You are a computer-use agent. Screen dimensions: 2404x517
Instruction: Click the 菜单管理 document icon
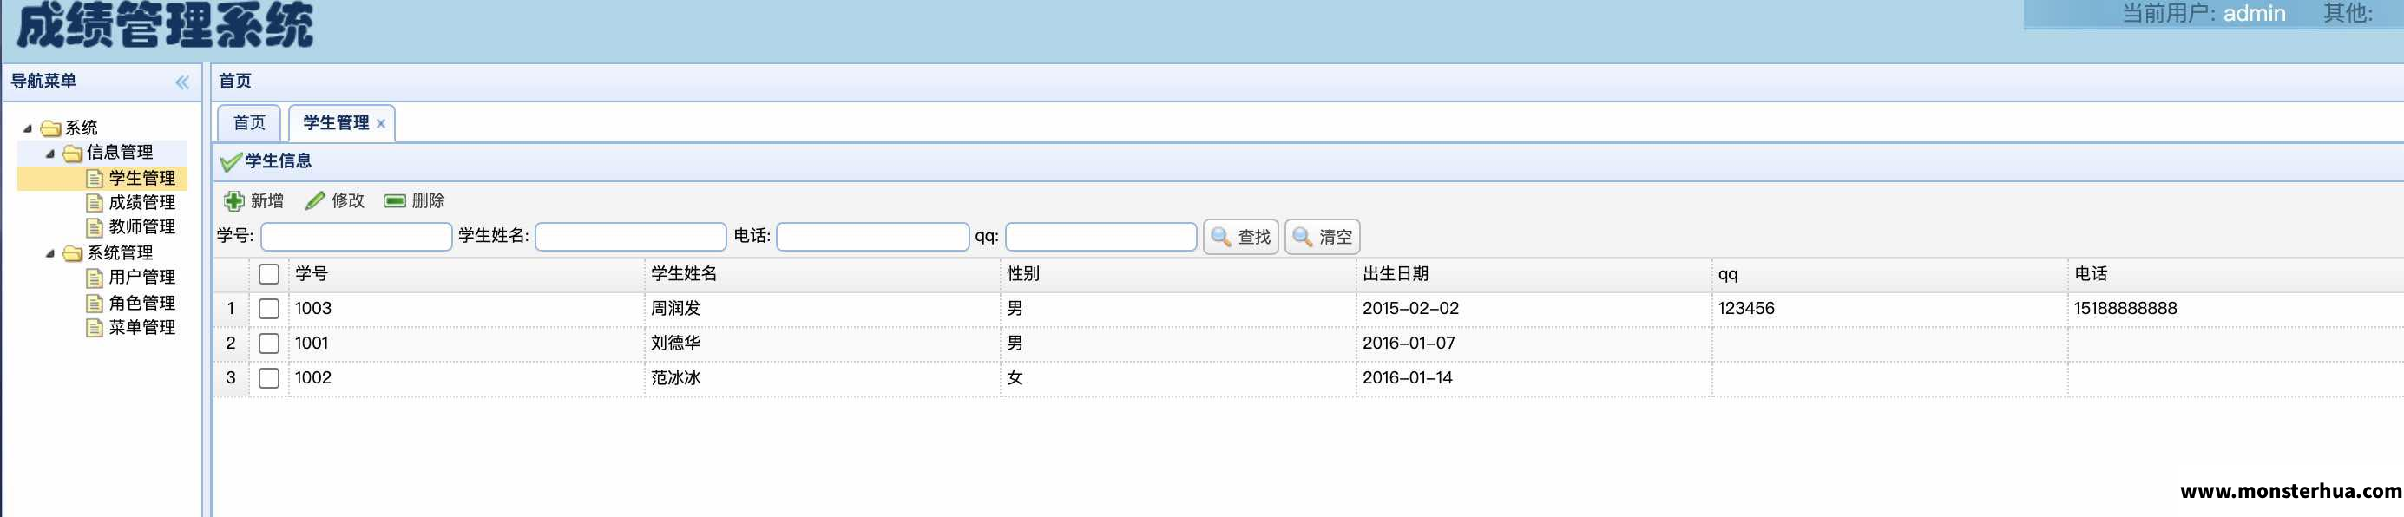point(95,328)
